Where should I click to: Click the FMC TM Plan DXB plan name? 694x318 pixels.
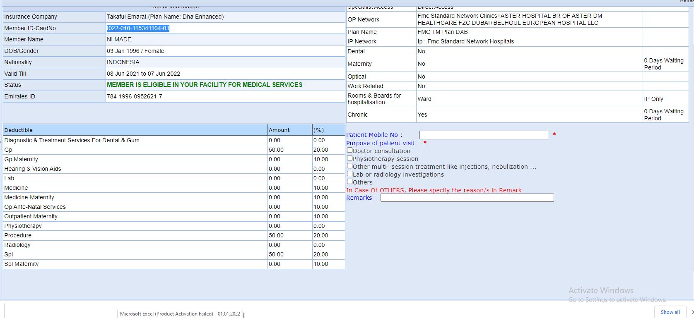click(442, 32)
